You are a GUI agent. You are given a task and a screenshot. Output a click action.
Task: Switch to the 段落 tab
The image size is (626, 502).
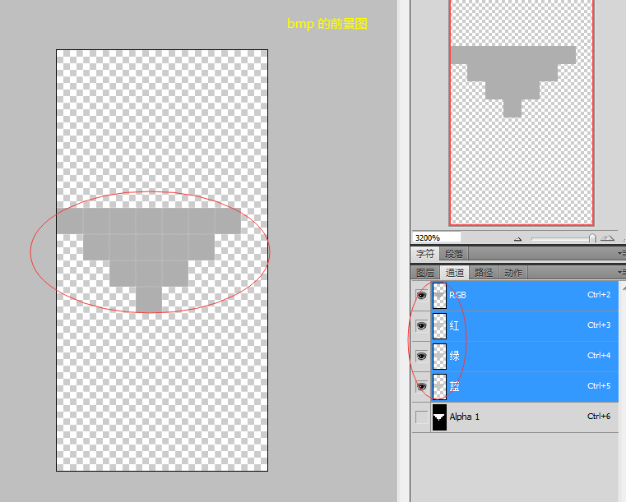454,254
